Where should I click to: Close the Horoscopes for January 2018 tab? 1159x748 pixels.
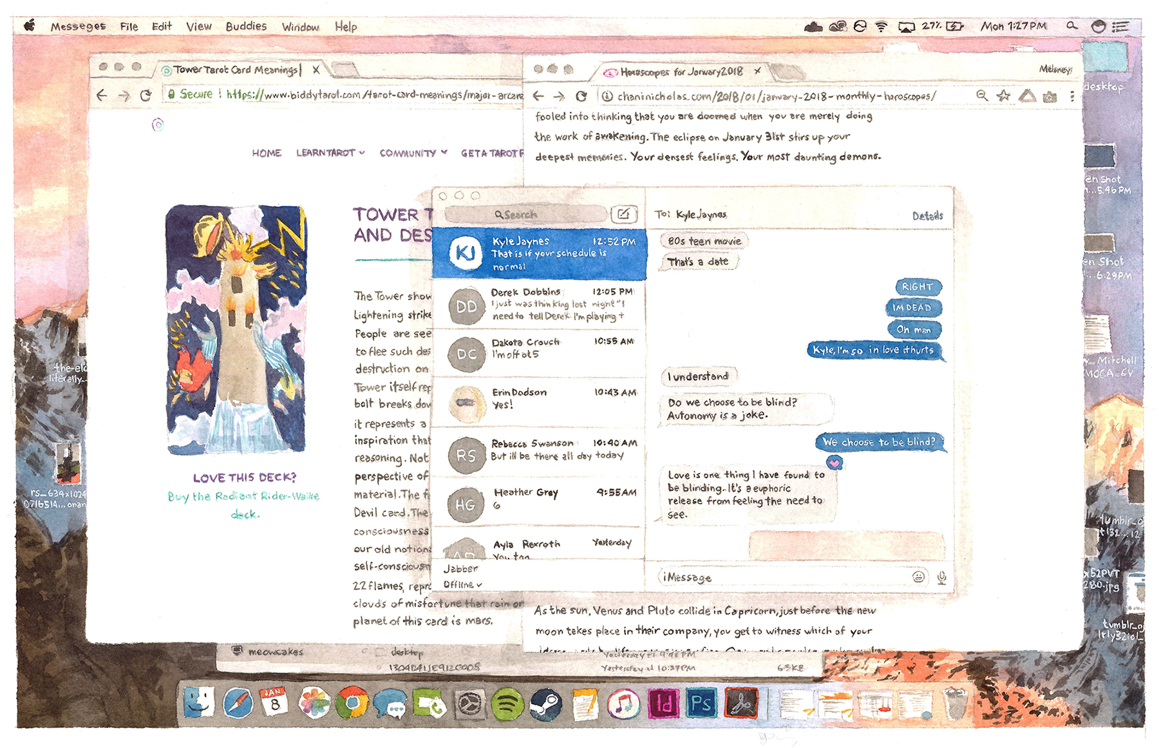click(758, 71)
